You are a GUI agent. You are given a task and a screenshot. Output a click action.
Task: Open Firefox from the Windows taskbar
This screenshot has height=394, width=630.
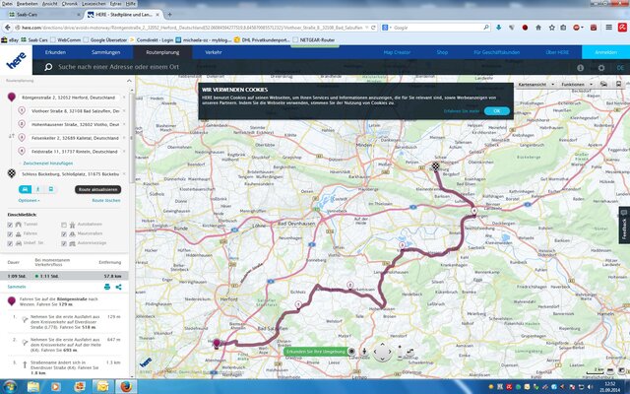[x=126, y=387]
